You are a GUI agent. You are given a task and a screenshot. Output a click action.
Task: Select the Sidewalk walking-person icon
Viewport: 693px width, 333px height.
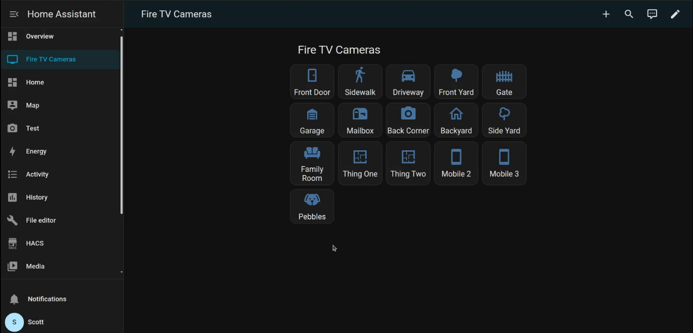pos(360,75)
